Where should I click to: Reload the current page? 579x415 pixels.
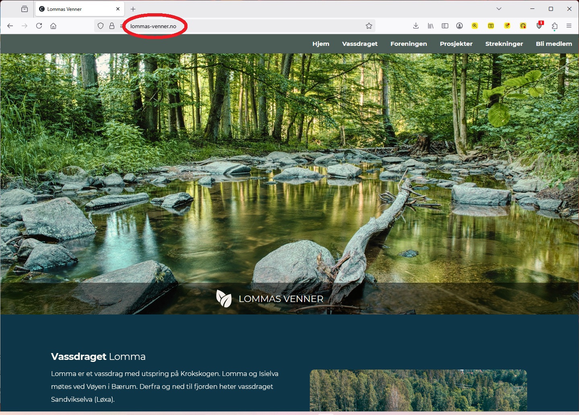click(x=39, y=26)
